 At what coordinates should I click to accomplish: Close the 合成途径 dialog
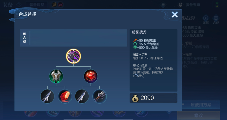[x=175, y=14]
